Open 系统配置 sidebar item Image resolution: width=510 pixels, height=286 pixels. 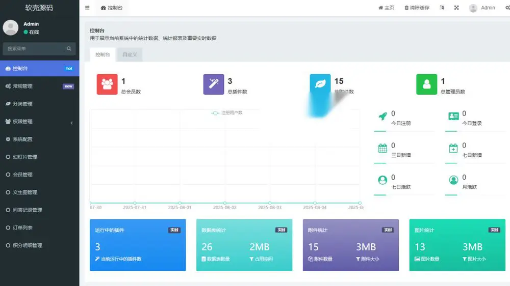tap(39, 139)
